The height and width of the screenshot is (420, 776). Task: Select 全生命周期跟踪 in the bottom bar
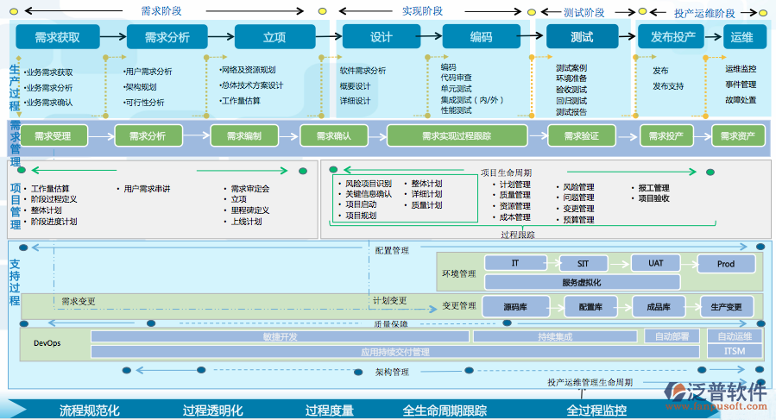(x=445, y=411)
